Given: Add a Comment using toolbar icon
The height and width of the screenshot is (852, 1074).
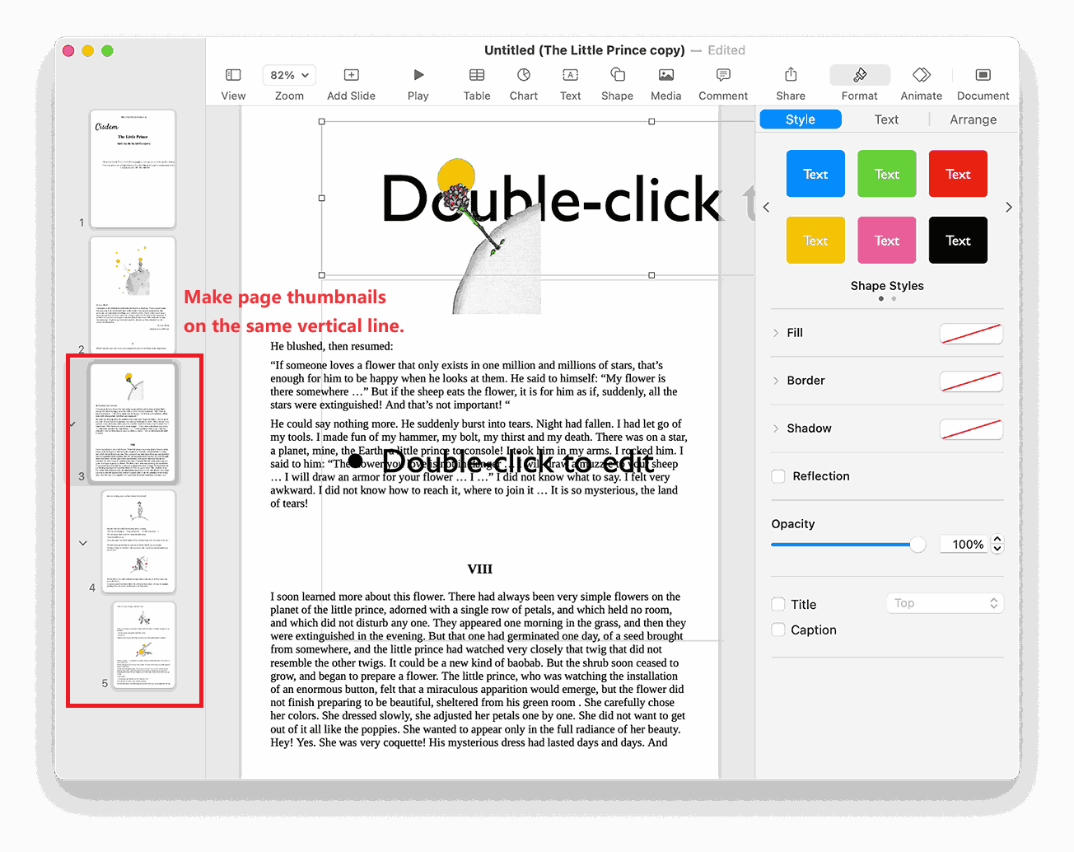Looking at the screenshot, I should (x=722, y=75).
